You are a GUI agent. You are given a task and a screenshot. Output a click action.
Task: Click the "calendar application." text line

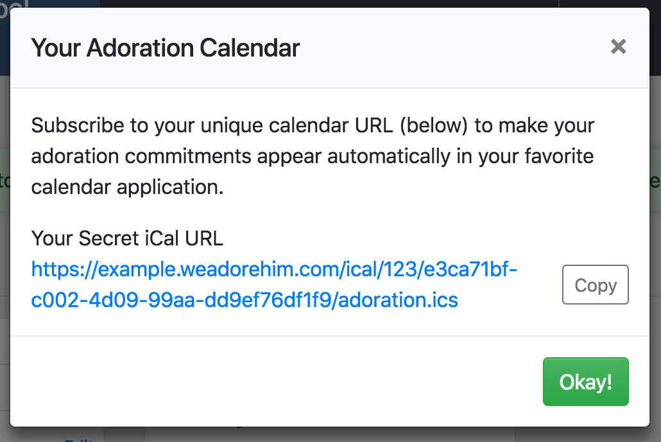[x=127, y=186]
